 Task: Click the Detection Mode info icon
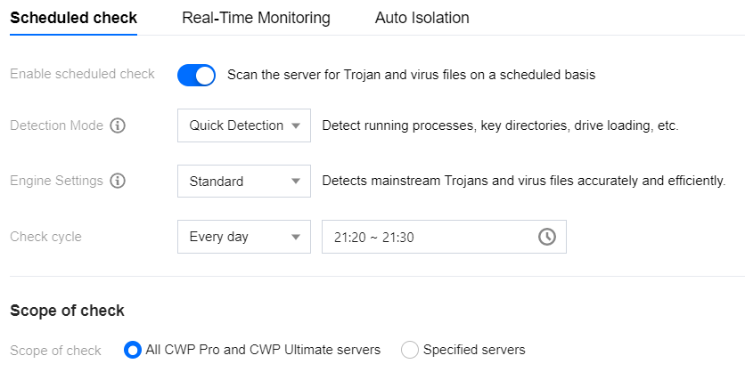click(118, 125)
